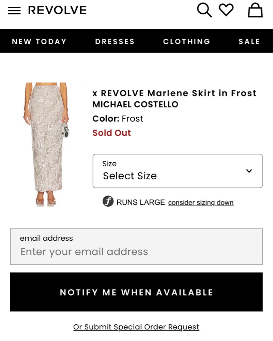Viewport: 273px width, 341px height.
Task: Click the REVOLVE logo
Action: 57,10
